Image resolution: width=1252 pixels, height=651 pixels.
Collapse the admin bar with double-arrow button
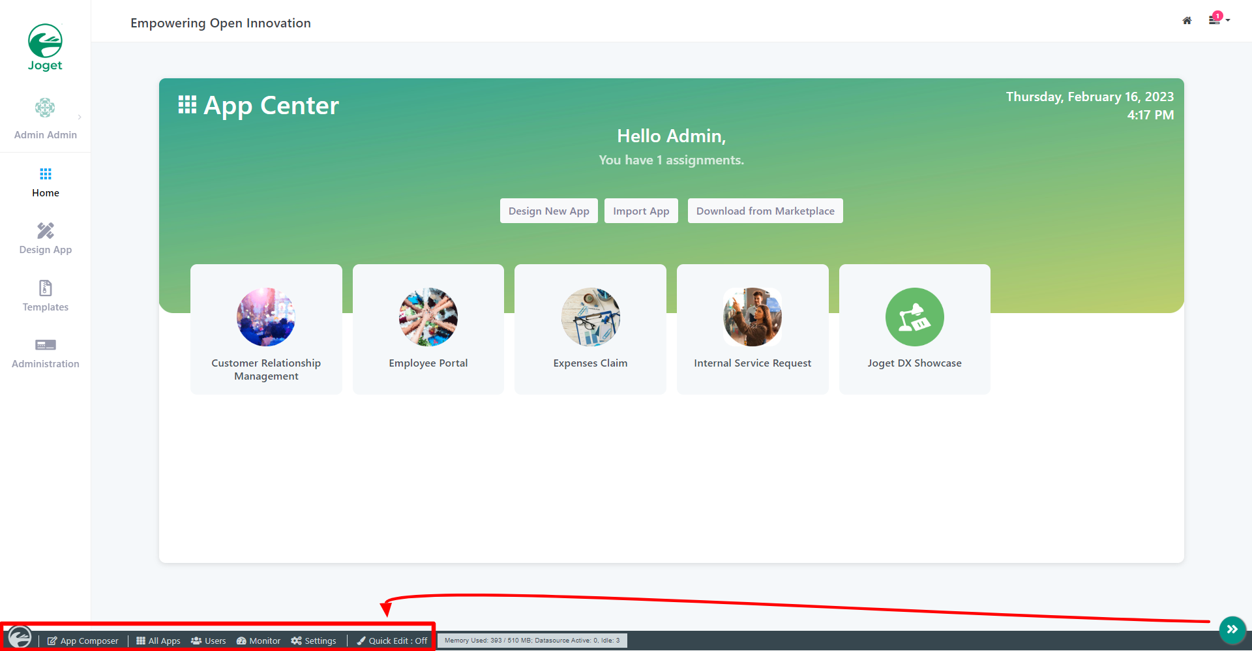tap(1232, 629)
